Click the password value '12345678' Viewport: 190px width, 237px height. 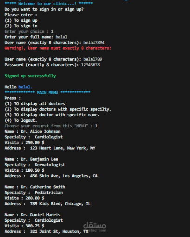tap(90, 65)
